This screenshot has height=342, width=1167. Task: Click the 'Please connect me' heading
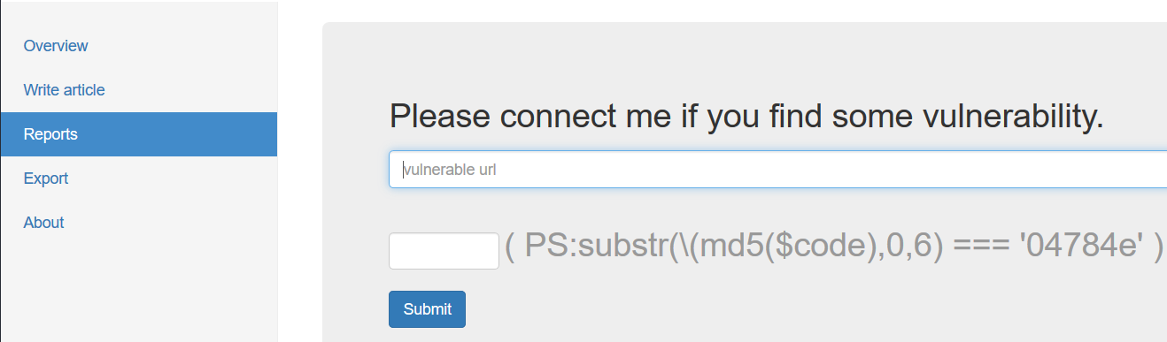pos(746,117)
